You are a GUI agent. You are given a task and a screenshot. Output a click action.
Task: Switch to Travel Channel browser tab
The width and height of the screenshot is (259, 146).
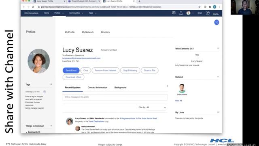[x=84, y=1]
